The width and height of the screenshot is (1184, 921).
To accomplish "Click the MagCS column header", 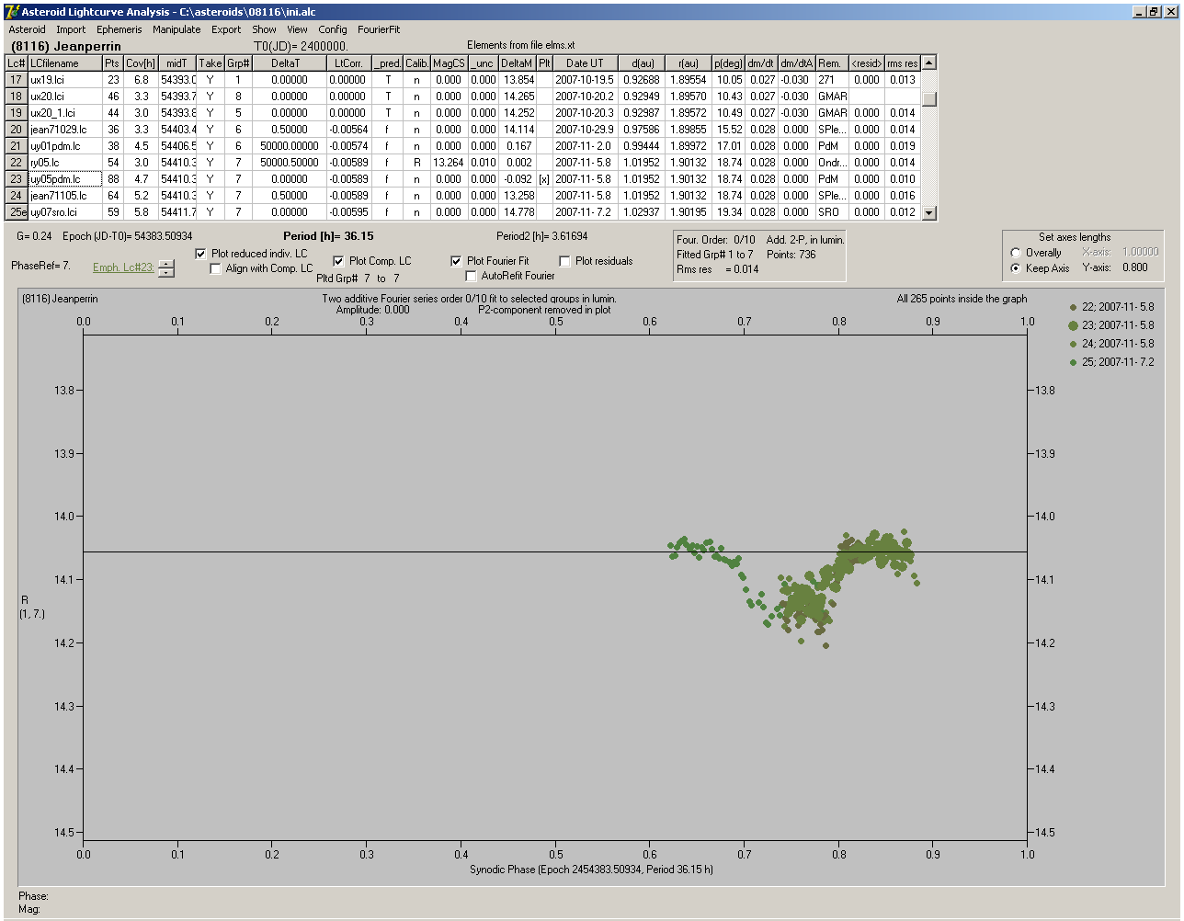I will [449, 63].
